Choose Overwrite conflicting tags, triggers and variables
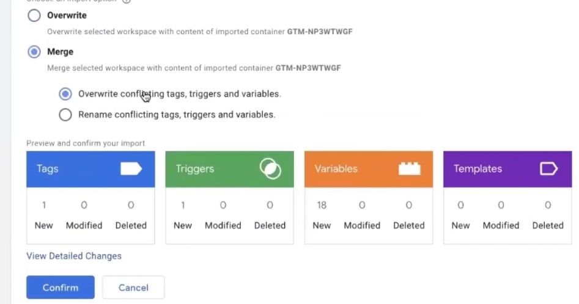Viewport: 579px width, 304px height. pos(65,94)
